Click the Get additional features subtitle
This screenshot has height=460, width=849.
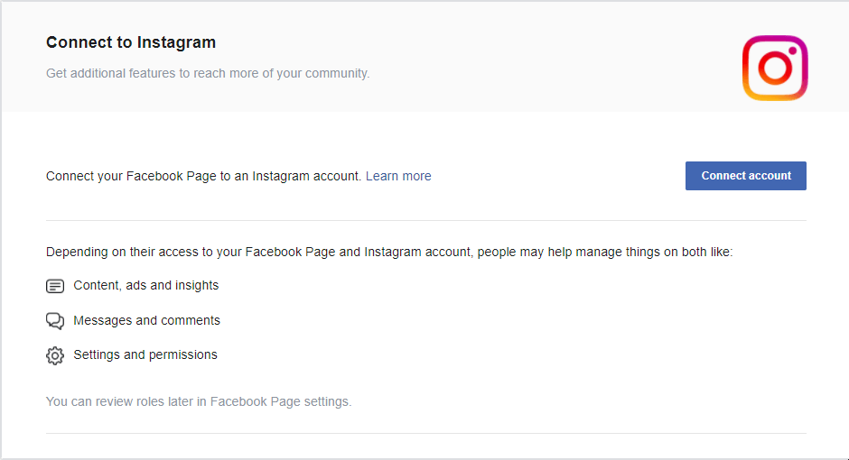(x=208, y=74)
